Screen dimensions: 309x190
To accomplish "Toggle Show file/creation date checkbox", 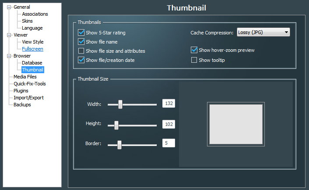I will coord(81,60).
